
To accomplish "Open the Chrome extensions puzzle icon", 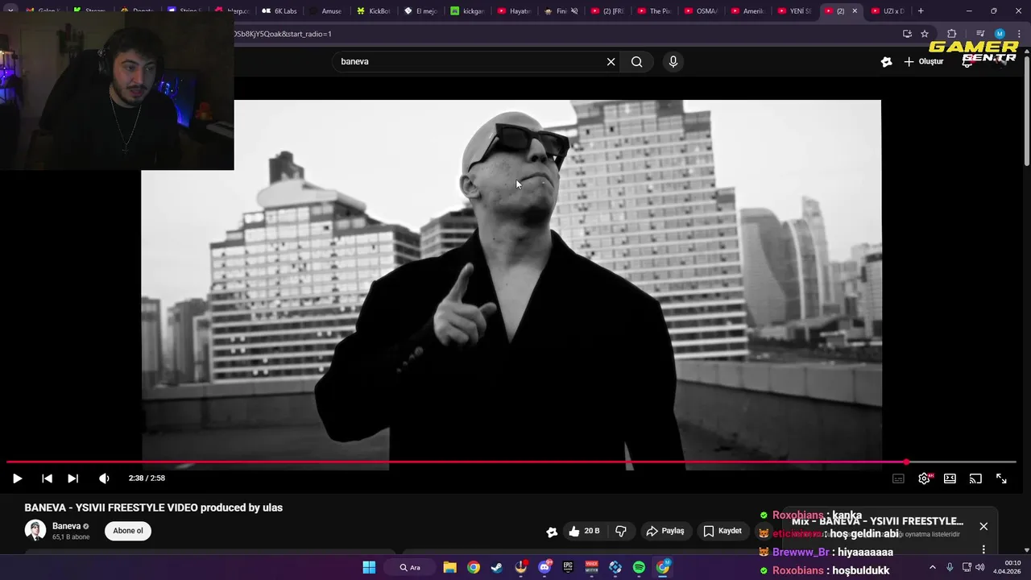I will tap(952, 34).
